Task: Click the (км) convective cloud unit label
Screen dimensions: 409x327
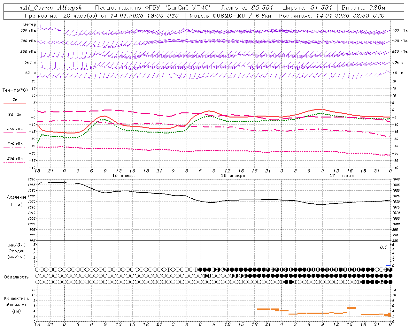Action: [17, 311]
